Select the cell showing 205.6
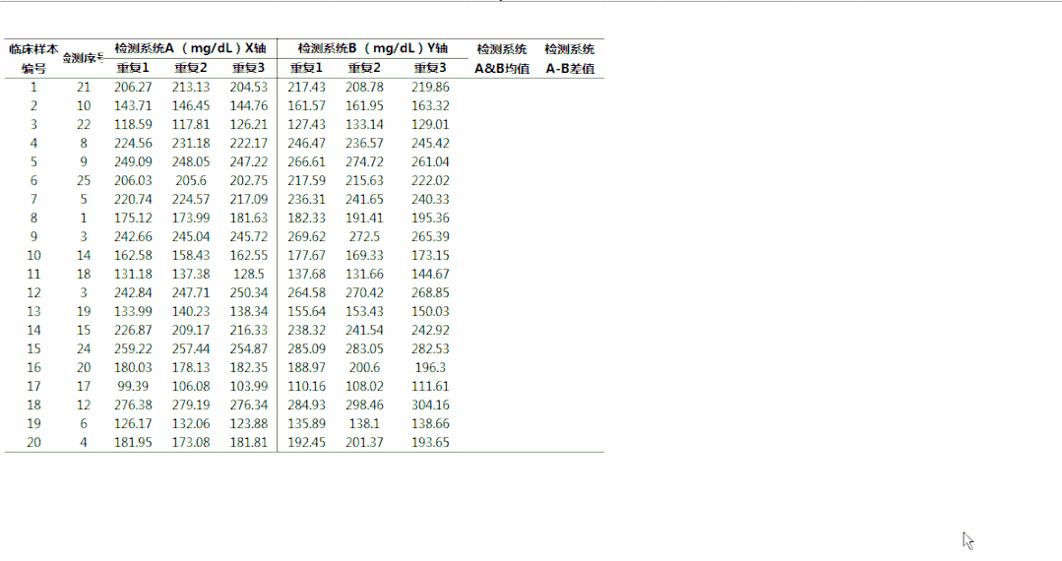This screenshot has width=1062, height=561. (x=190, y=181)
